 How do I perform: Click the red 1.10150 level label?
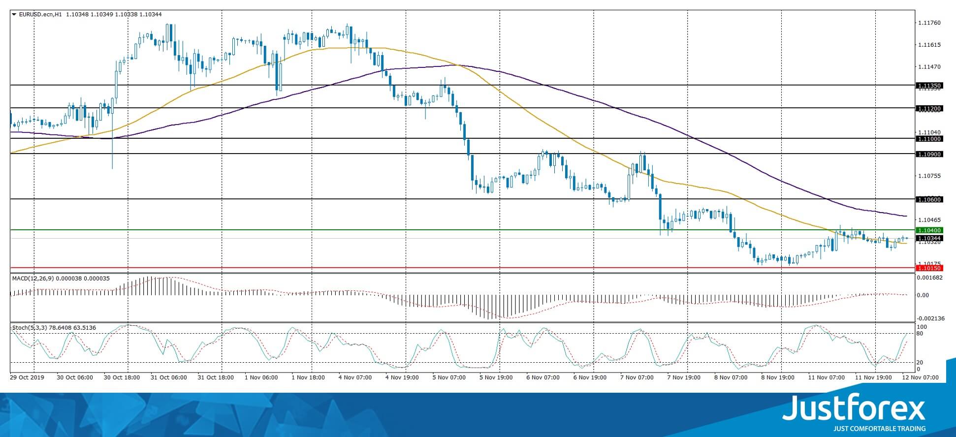pos(928,268)
